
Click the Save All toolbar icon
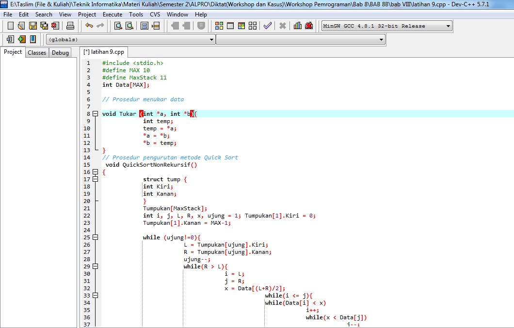[x=44, y=26]
